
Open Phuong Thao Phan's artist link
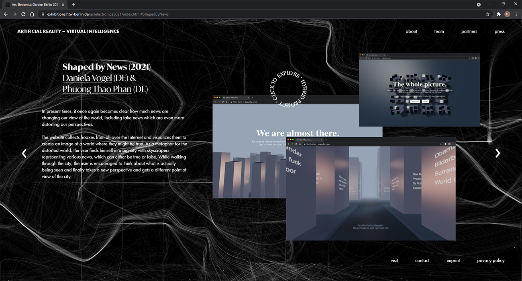97,89
